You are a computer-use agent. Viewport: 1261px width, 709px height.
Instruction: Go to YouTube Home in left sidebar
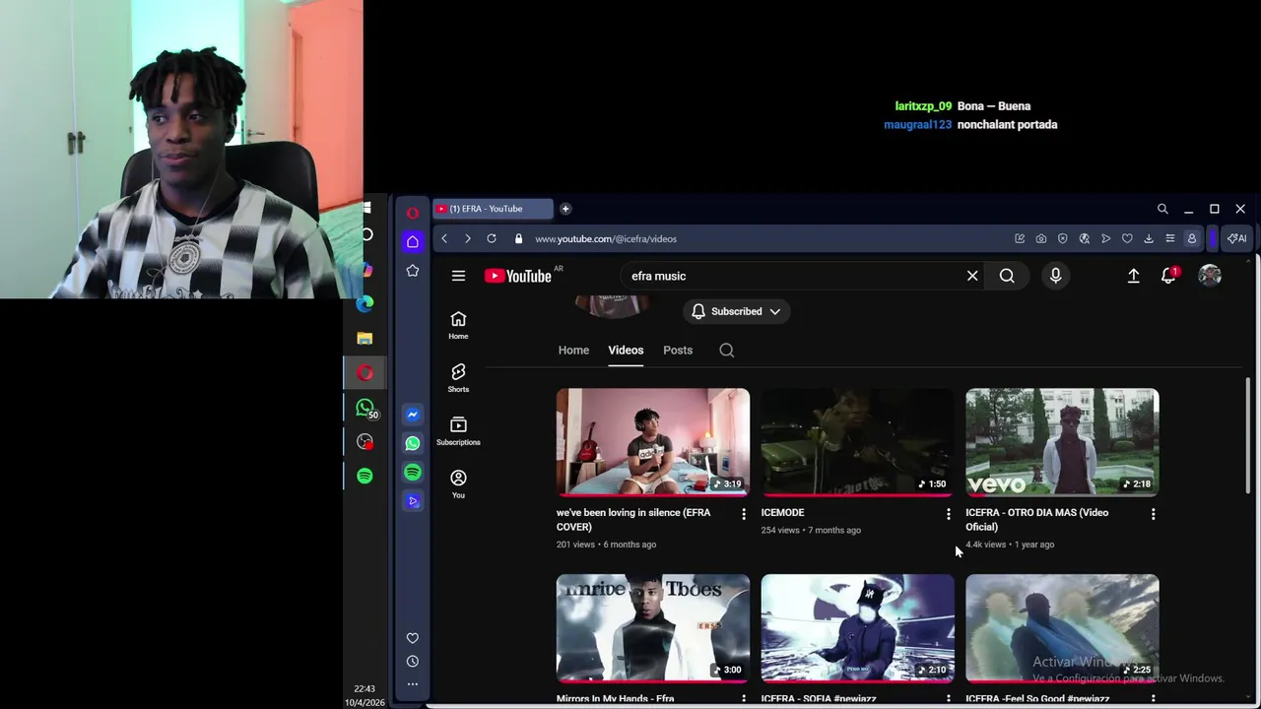(458, 325)
